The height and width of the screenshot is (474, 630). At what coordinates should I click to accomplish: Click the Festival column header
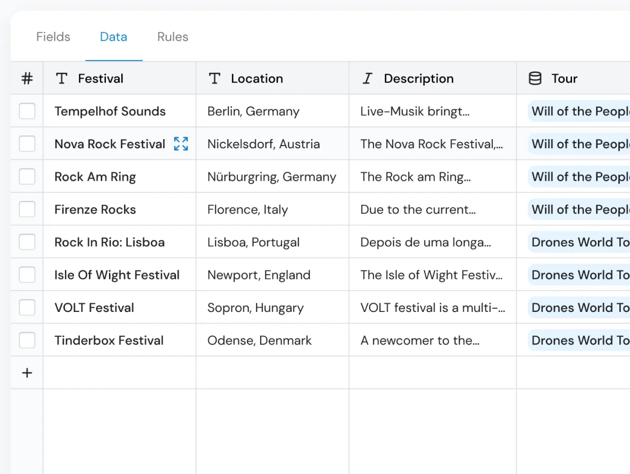tap(101, 78)
